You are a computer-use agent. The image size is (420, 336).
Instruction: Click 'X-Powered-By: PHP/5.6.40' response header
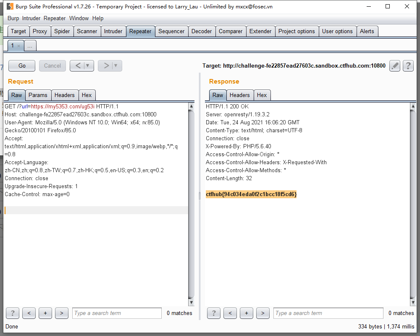click(239, 146)
